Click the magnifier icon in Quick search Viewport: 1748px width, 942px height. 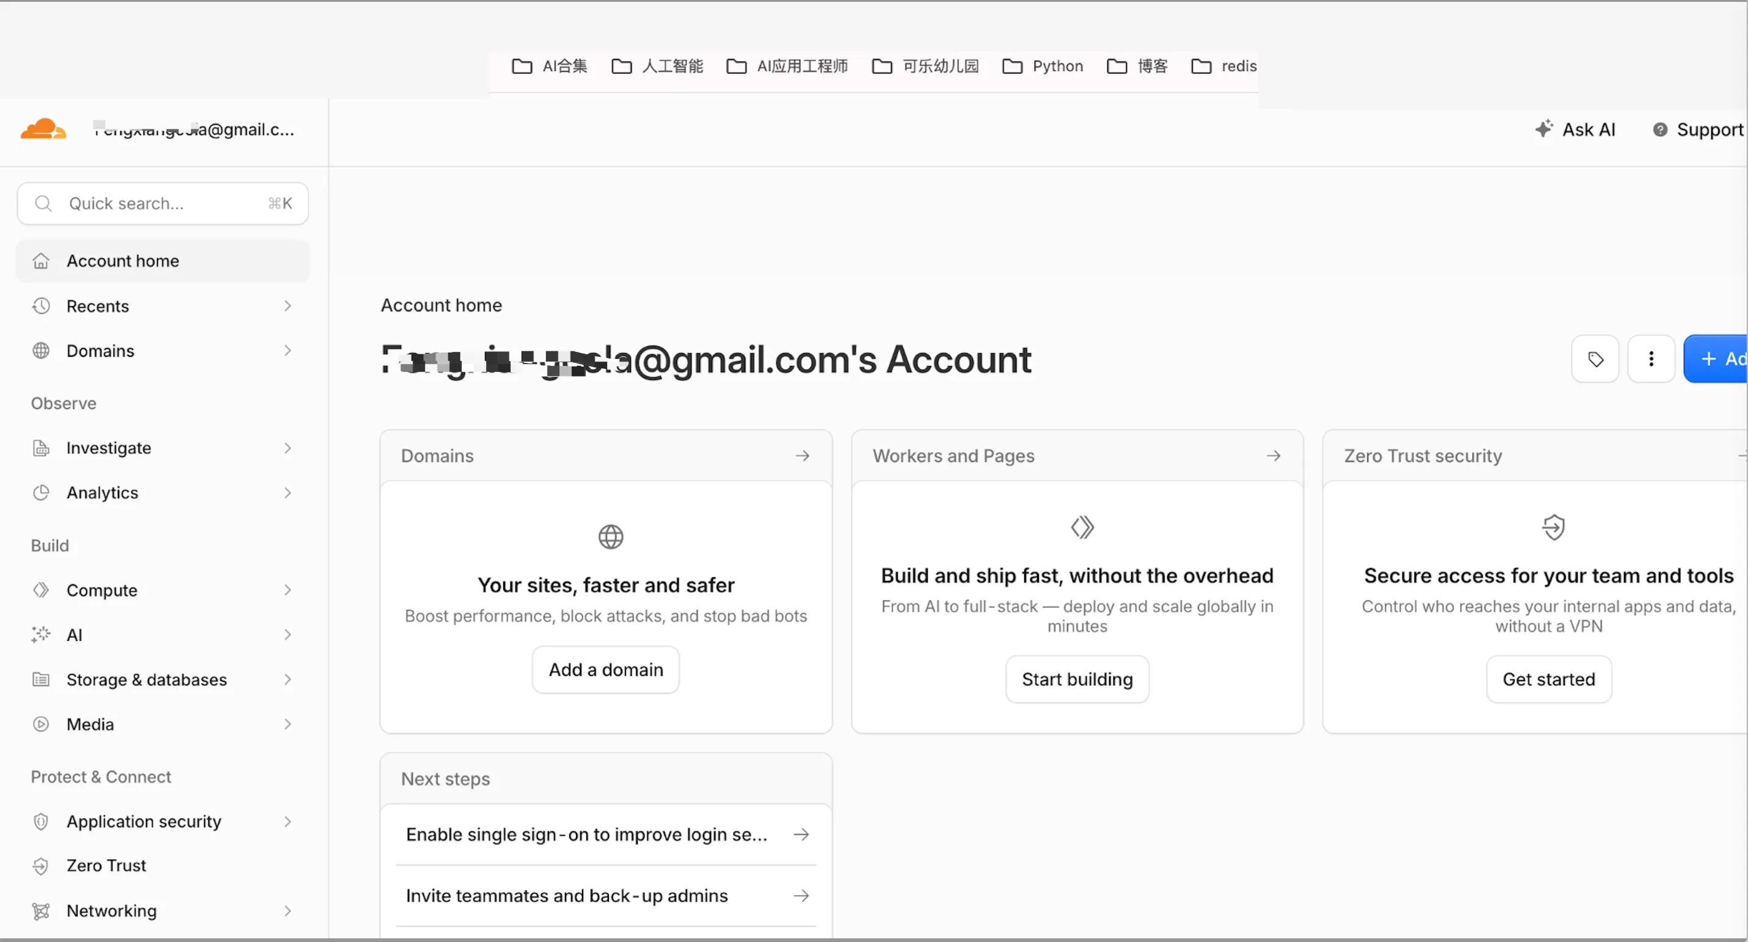[x=43, y=203]
